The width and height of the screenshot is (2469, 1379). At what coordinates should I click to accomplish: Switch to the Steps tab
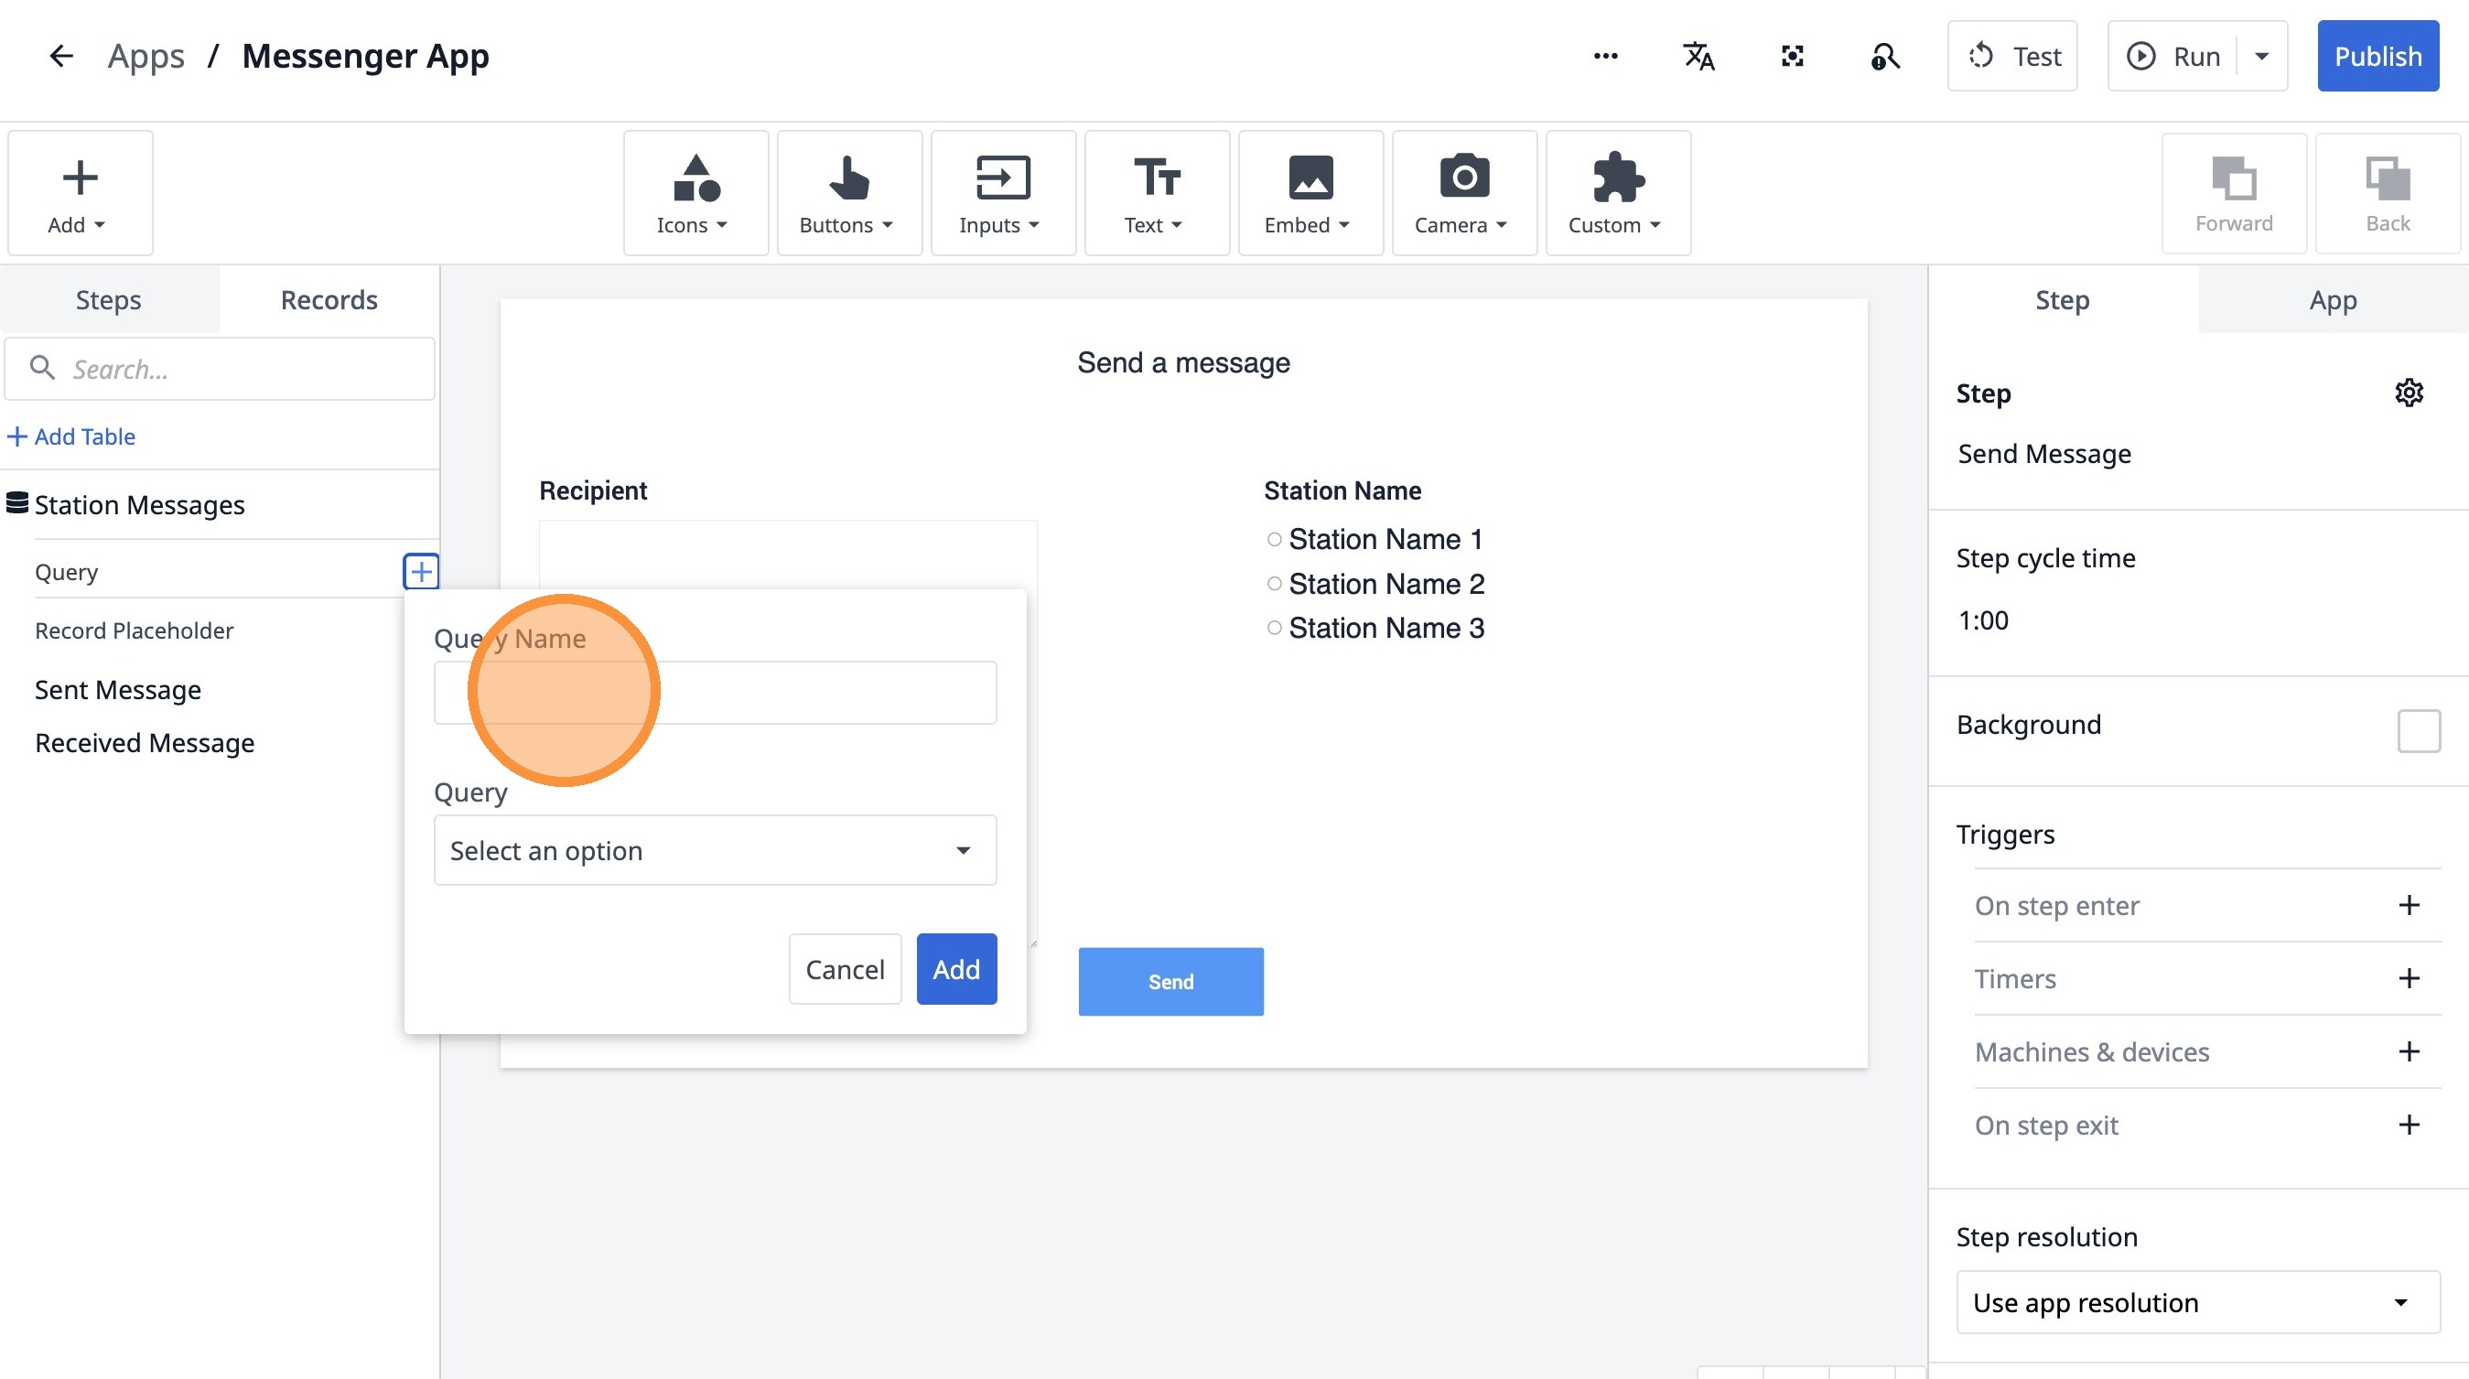tap(108, 300)
